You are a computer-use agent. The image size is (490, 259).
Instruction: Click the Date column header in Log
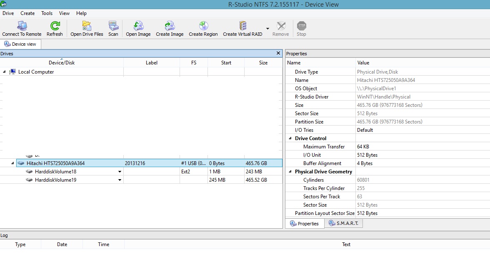(62, 244)
